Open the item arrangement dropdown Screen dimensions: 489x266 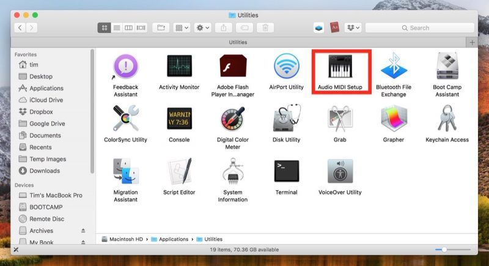(182, 28)
